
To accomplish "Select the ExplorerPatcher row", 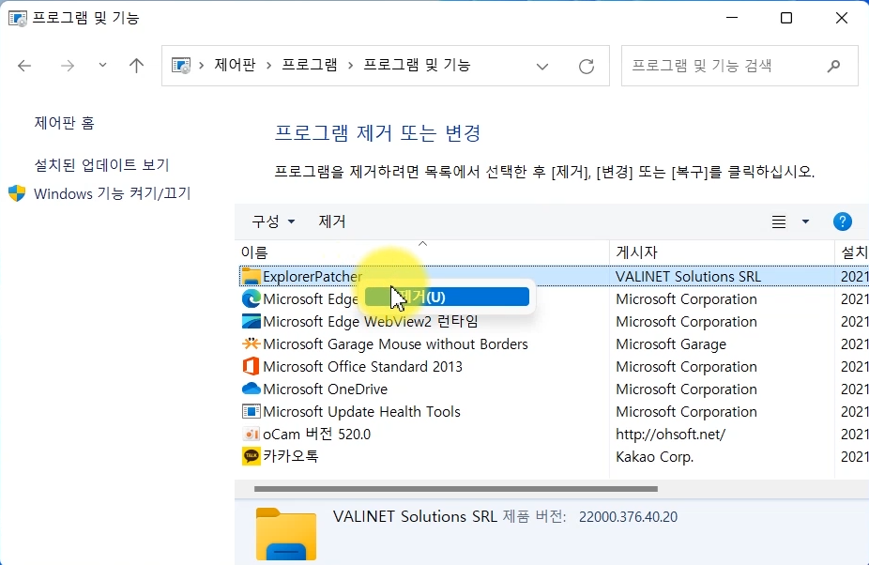I will pyautogui.click(x=555, y=276).
